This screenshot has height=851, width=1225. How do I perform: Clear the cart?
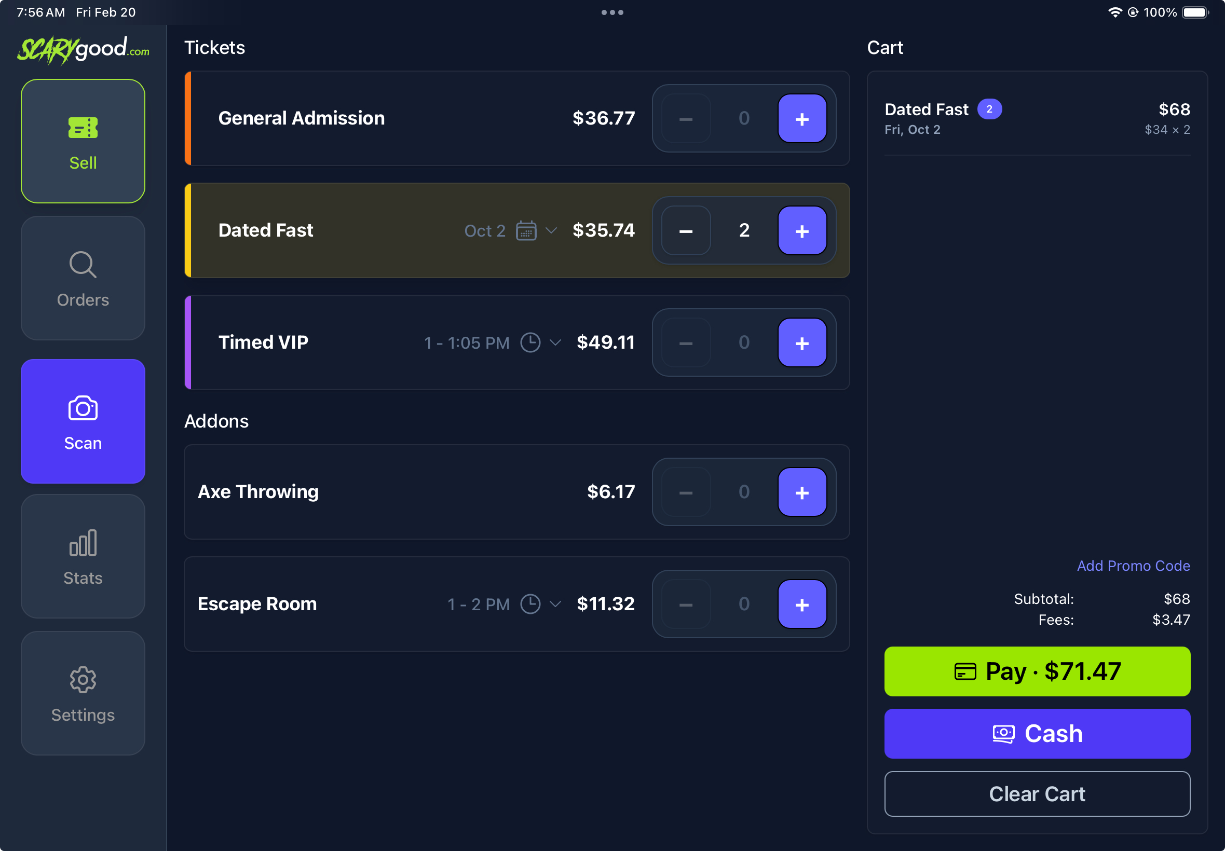(1037, 793)
